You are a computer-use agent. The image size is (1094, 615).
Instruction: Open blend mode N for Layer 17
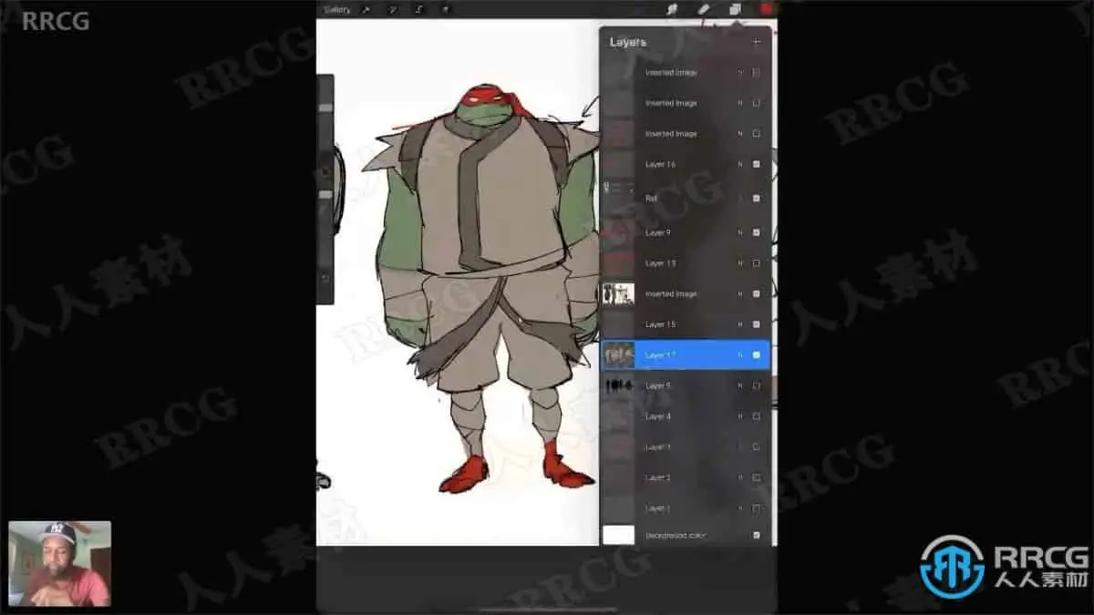point(739,355)
